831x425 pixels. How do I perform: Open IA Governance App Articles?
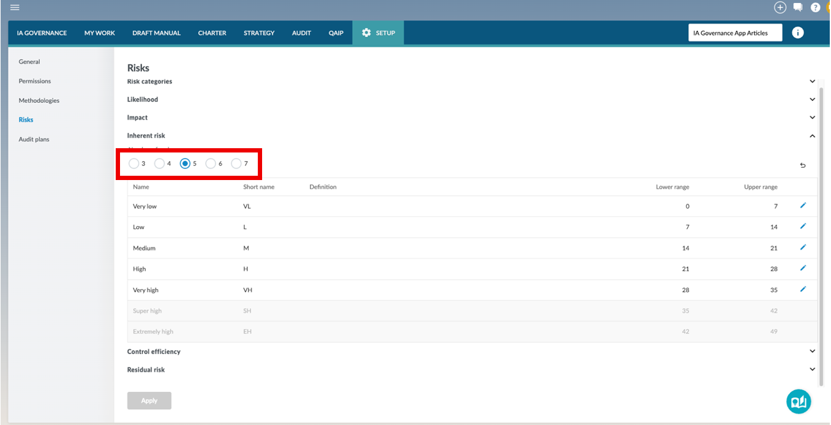735,33
